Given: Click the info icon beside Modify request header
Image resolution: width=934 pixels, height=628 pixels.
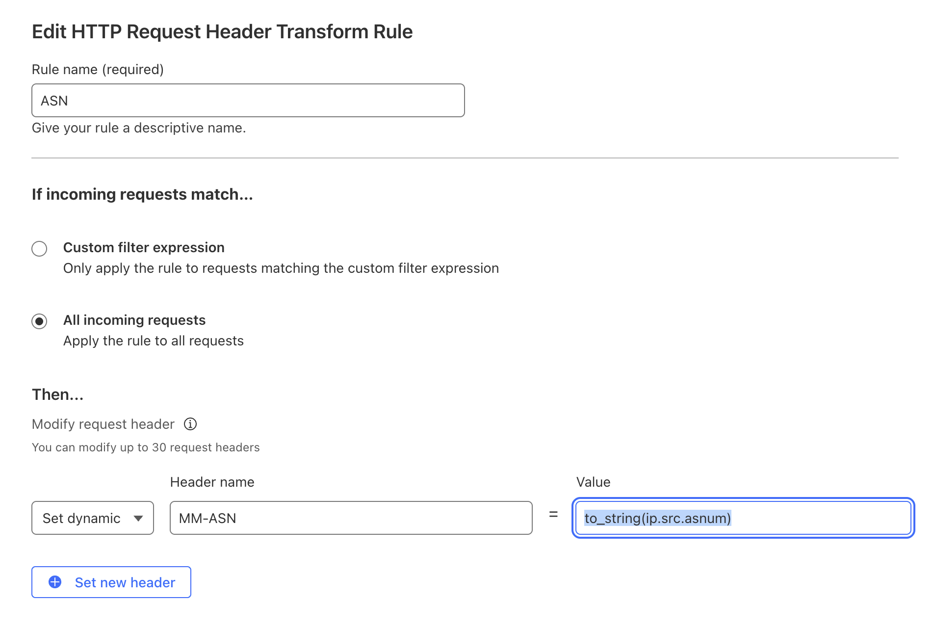Looking at the screenshot, I should (190, 424).
